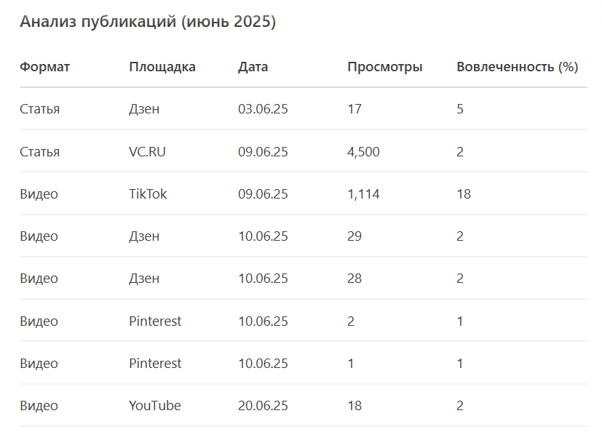
Task: Click the "Анализ публикаций (июнь 2025)" heading
Action: click(x=148, y=22)
